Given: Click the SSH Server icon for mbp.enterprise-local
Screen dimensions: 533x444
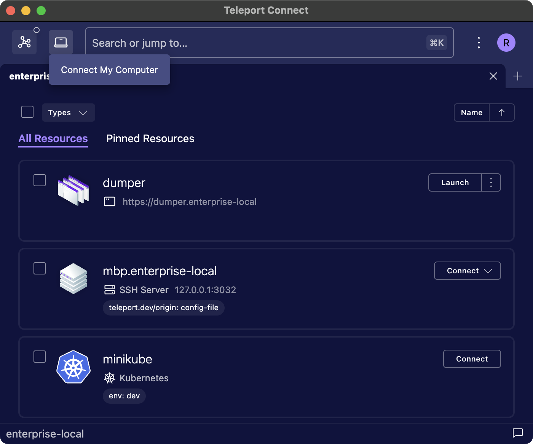Looking at the screenshot, I should click(x=110, y=290).
